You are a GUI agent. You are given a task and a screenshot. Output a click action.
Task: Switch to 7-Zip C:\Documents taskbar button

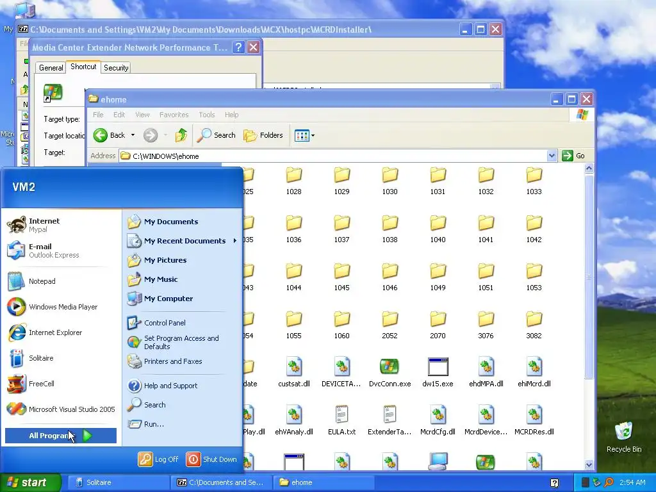pyautogui.click(x=221, y=482)
